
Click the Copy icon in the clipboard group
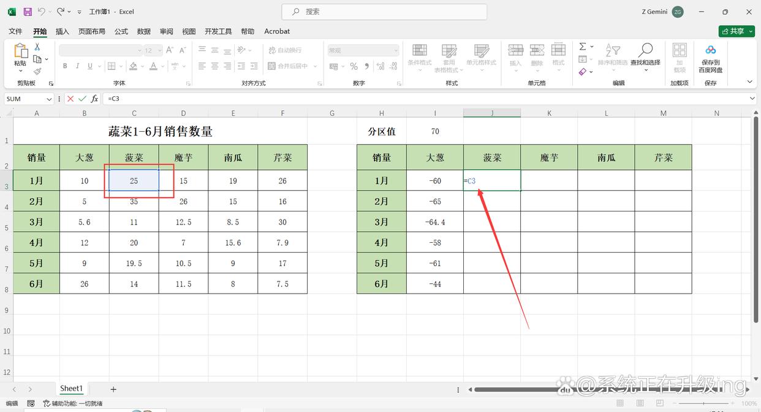tap(37, 59)
